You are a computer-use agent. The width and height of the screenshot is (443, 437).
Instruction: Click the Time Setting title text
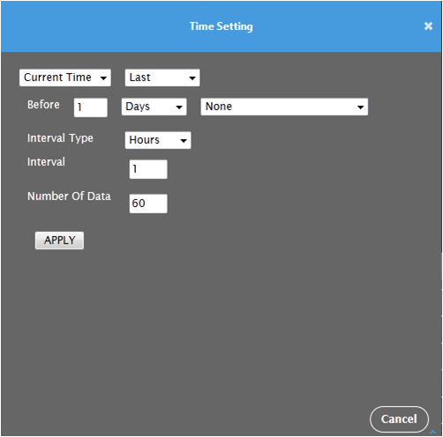(x=221, y=26)
